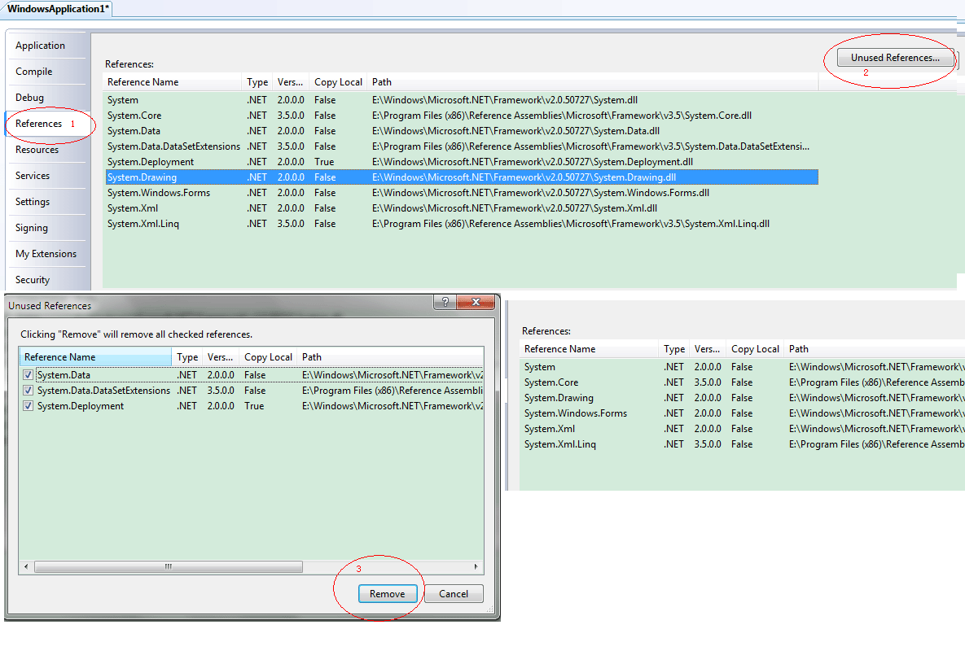Select System.Data row name in dialog
Image resolution: width=965 pixels, height=651 pixels.
tap(64, 375)
